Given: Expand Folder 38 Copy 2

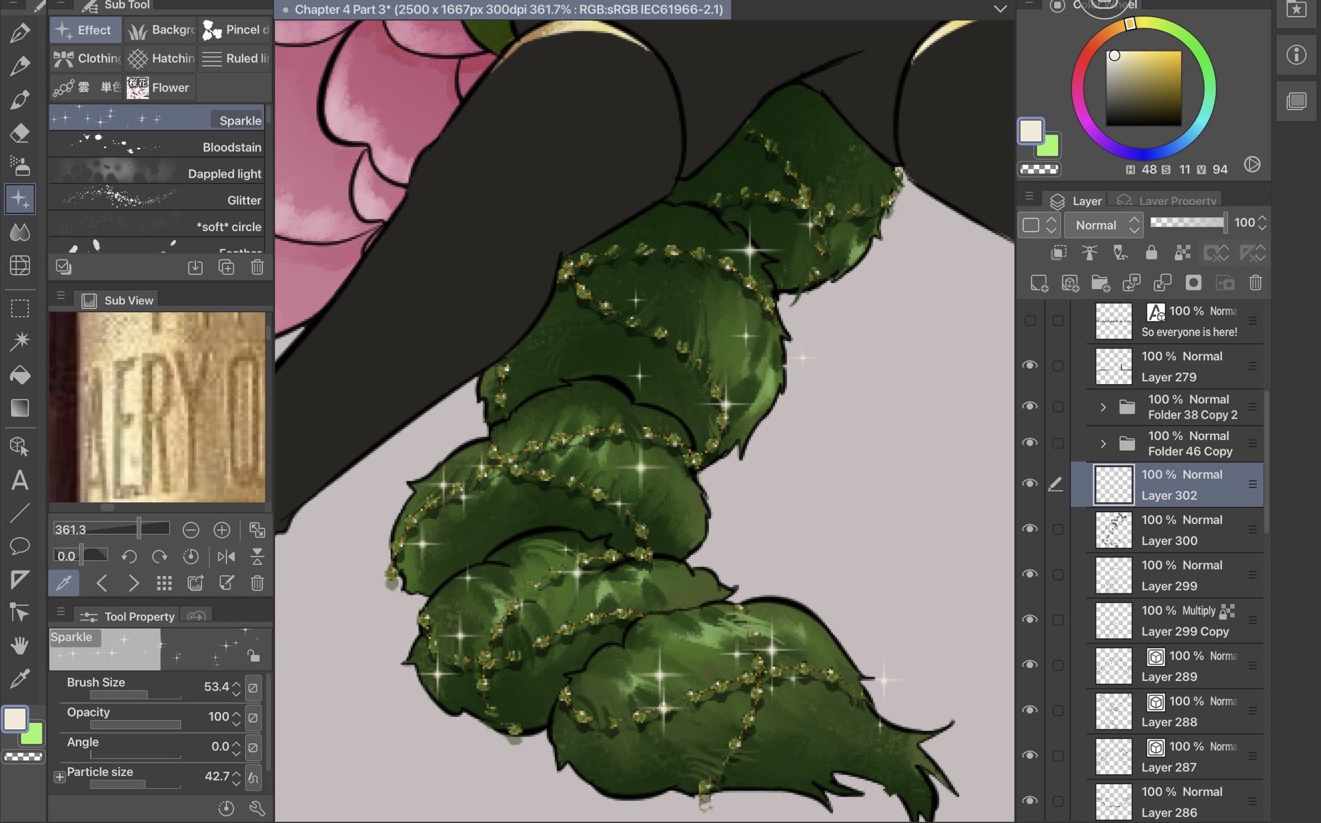Looking at the screenshot, I should [1102, 407].
